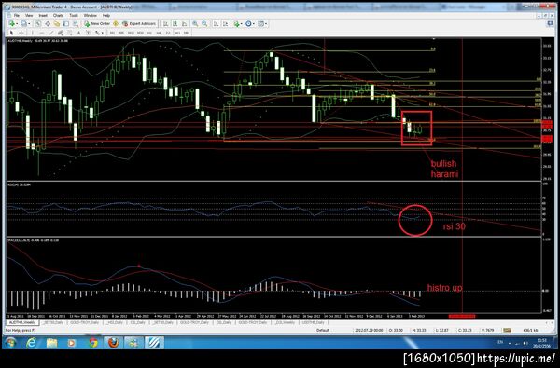Open the View menu

click(29, 16)
